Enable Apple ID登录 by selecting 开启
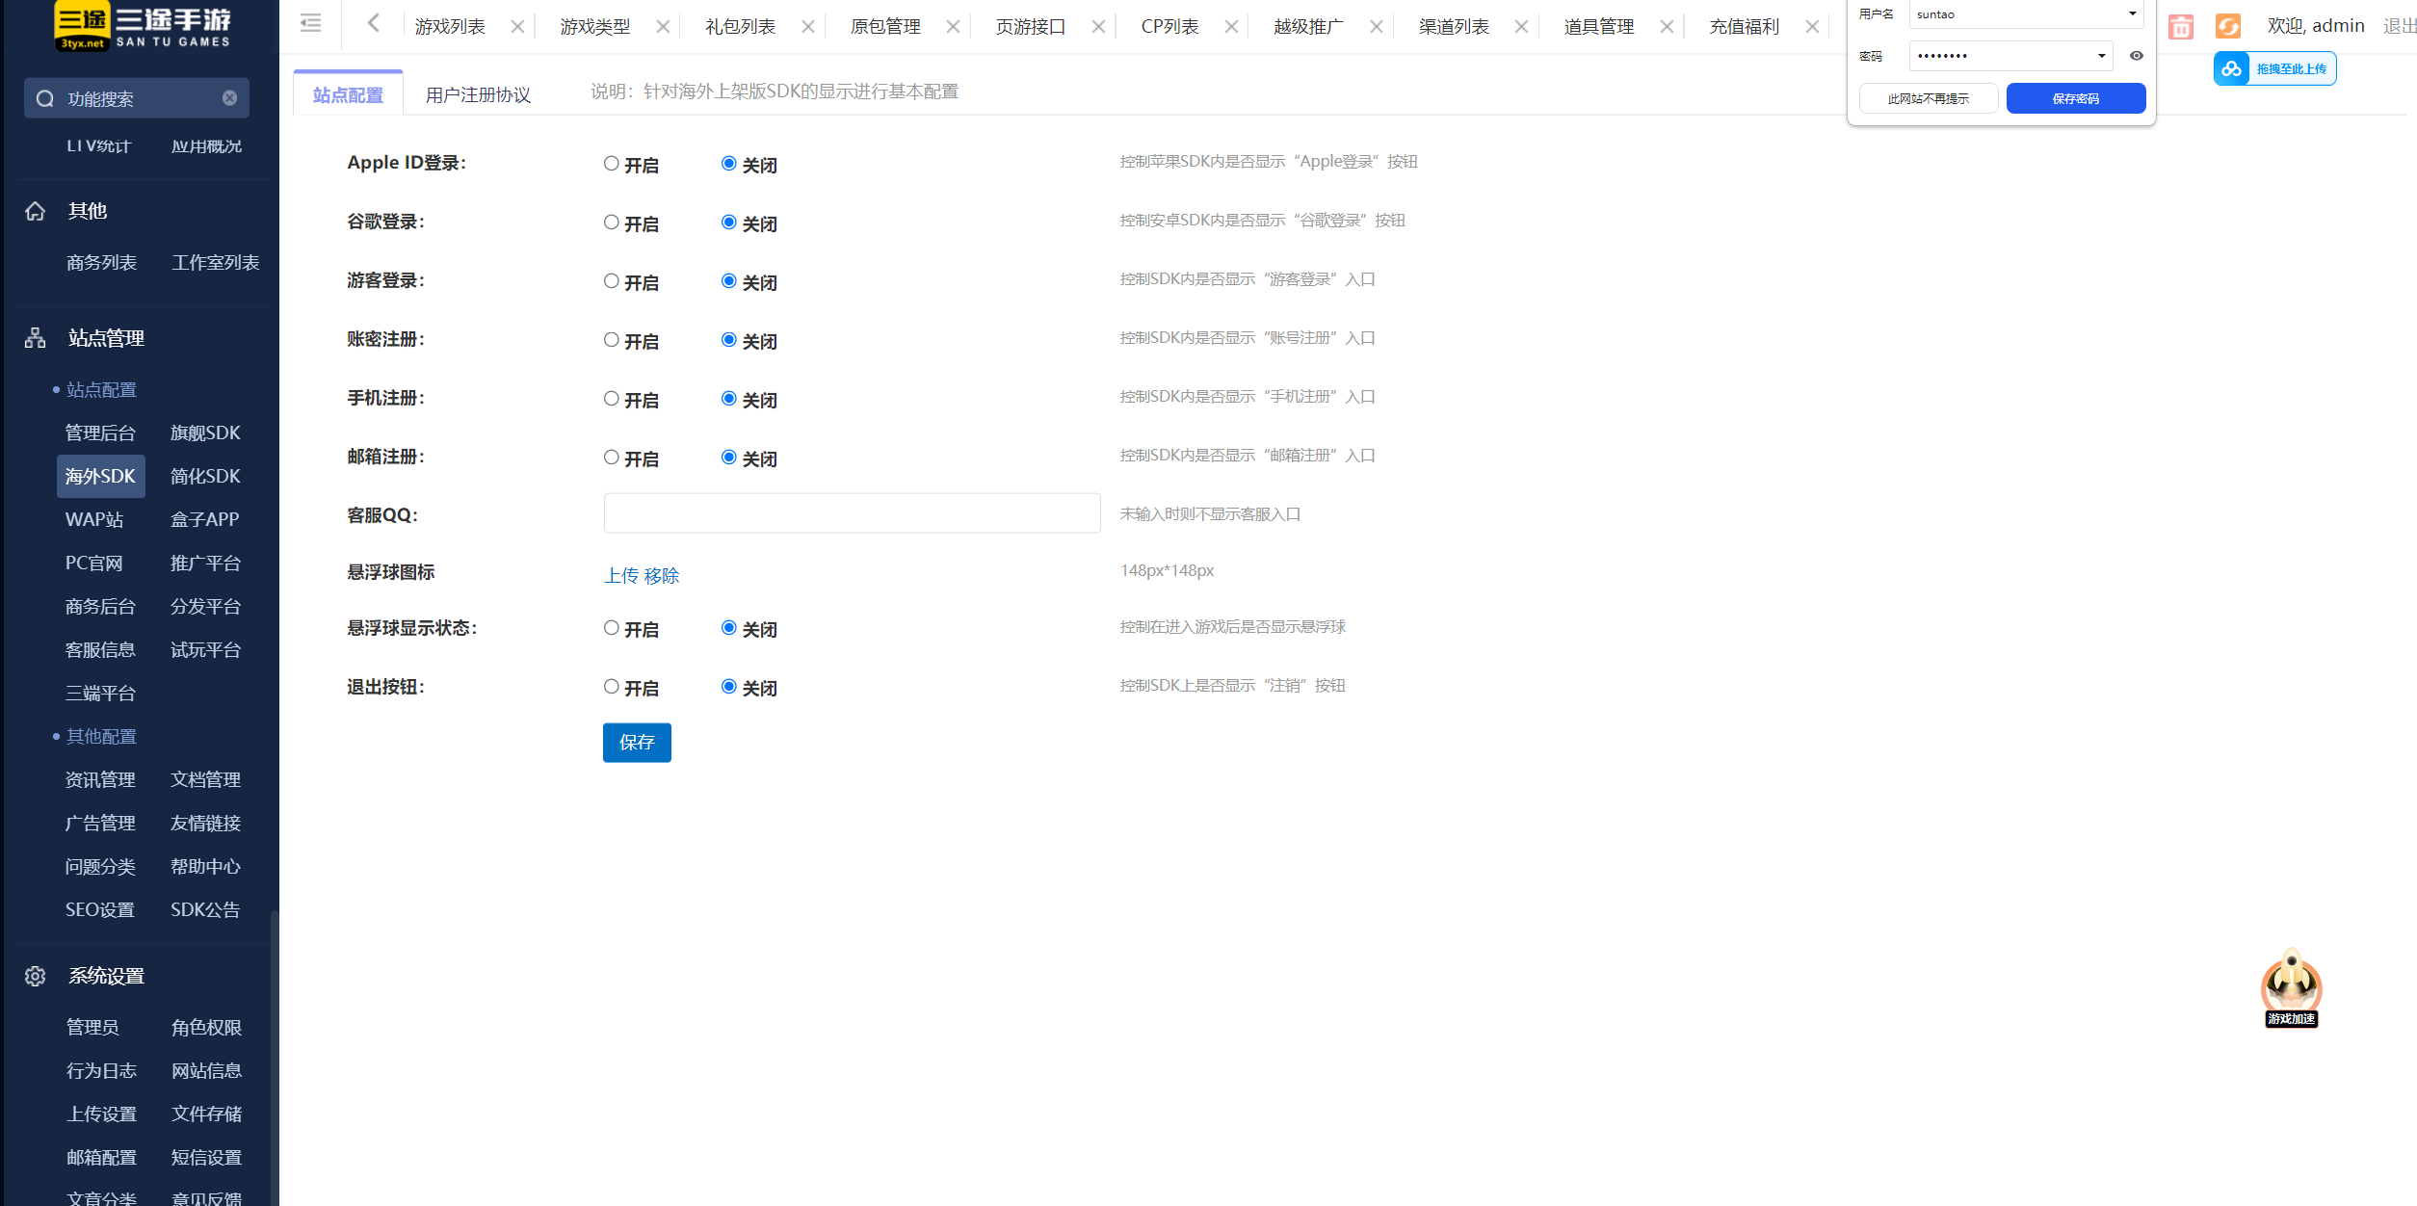This screenshot has height=1206, width=2417. [611, 164]
